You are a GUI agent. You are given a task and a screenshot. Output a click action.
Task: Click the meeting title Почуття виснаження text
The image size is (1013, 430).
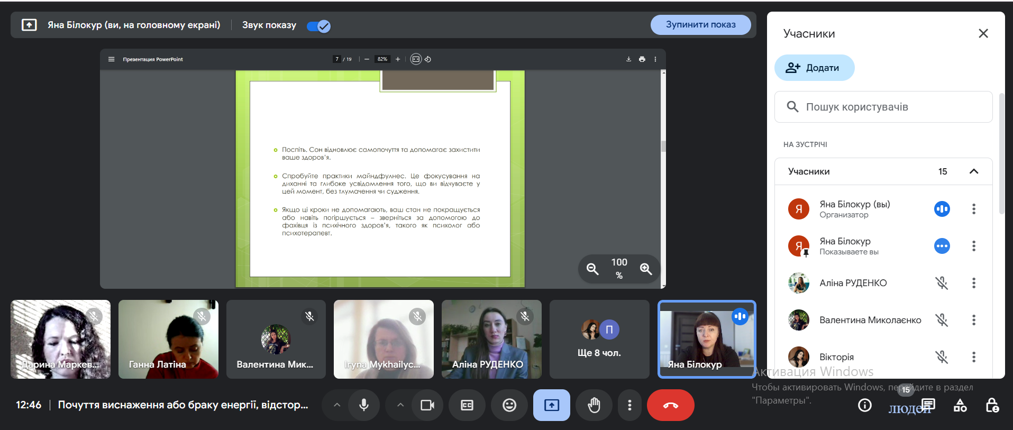pyautogui.click(x=183, y=405)
